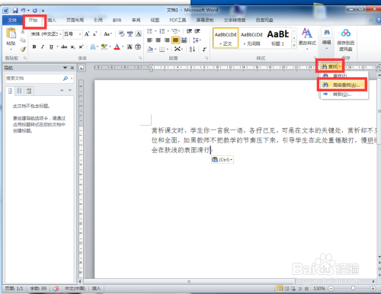Undo the last action with undo arrow
The width and height of the screenshot is (381, 294).
24,11
